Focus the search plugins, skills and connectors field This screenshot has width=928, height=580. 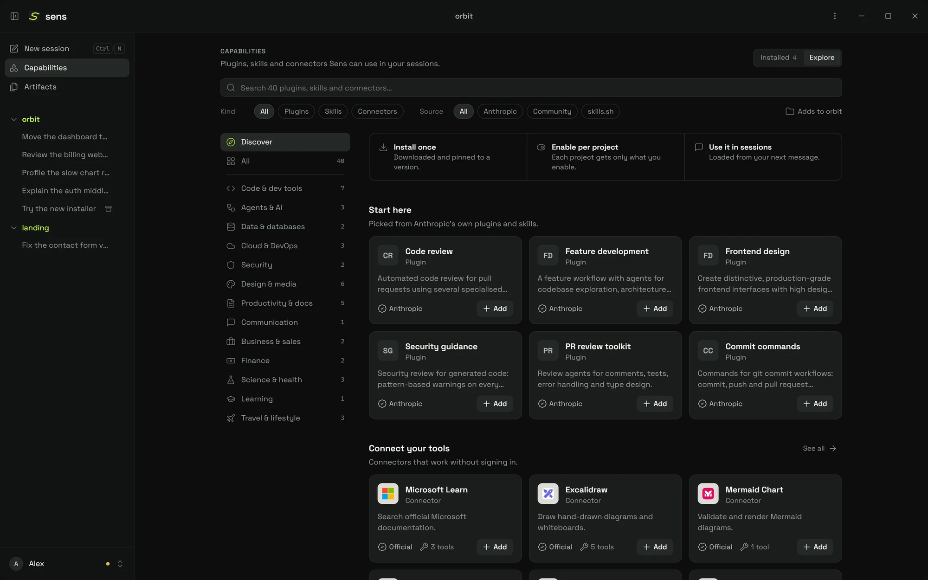(x=531, y=88)
